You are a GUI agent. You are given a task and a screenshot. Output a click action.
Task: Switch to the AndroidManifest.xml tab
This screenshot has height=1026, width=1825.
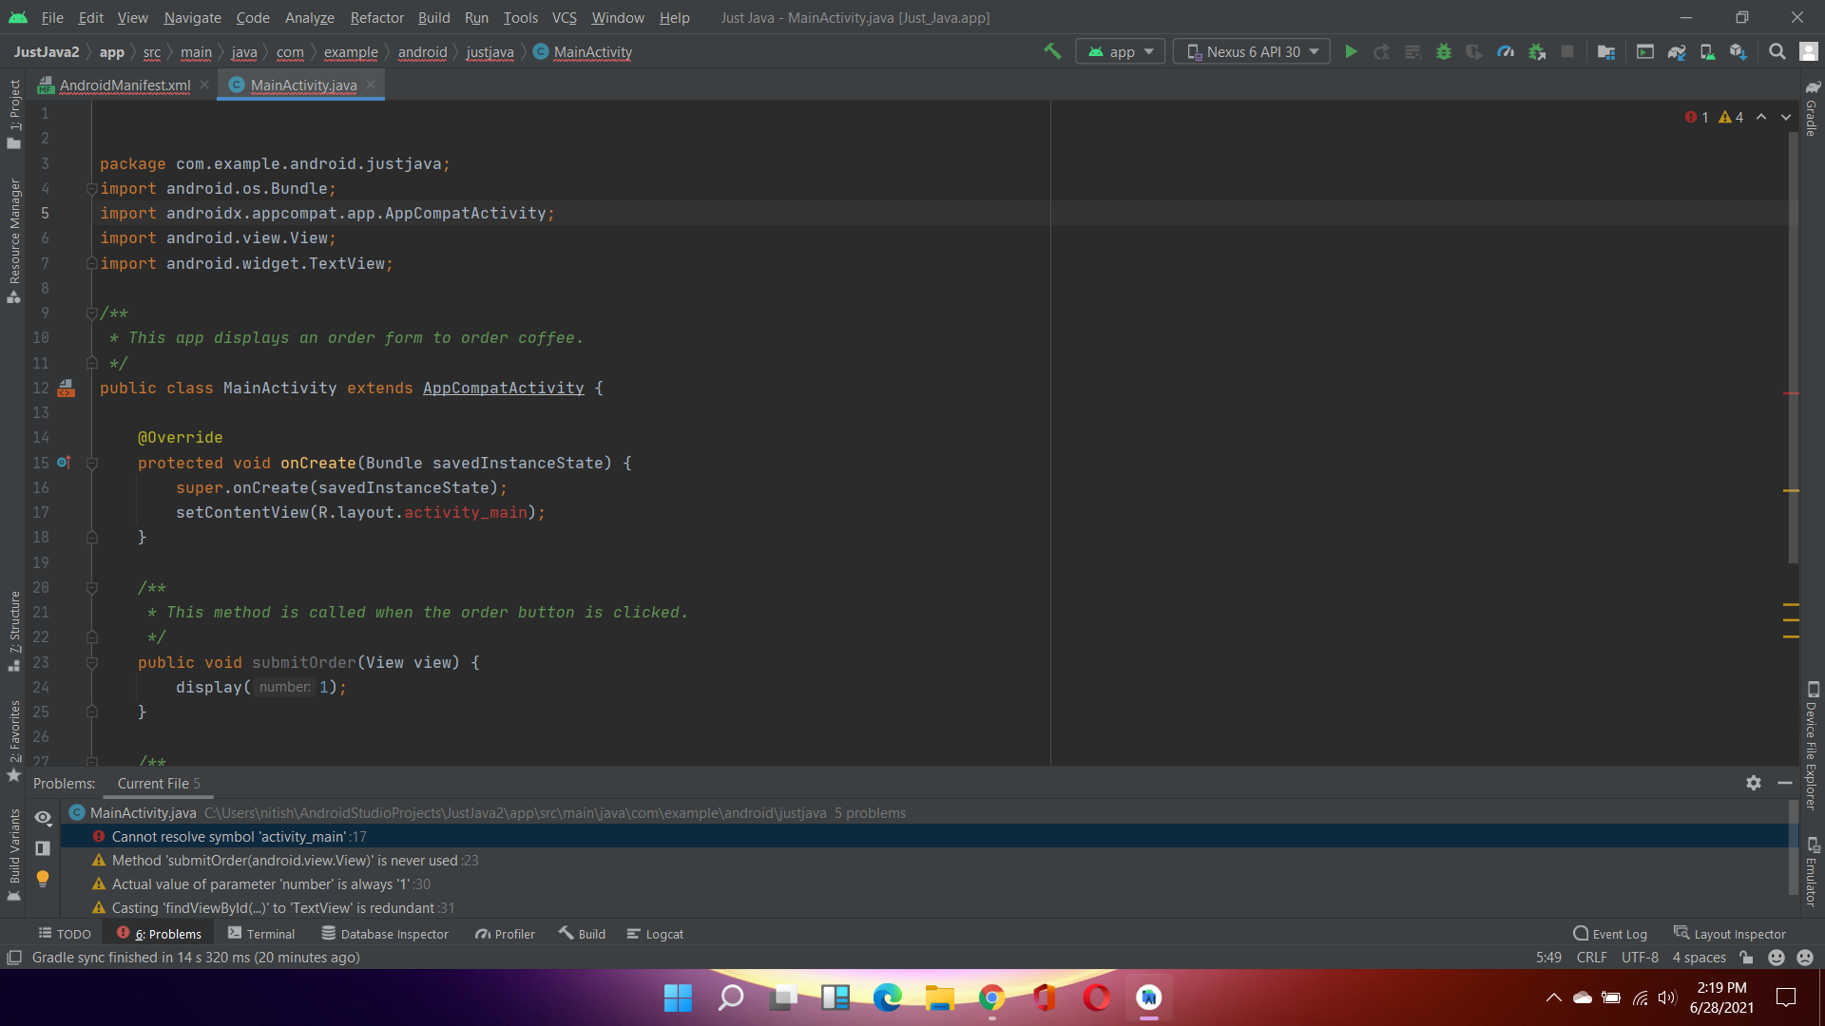pos(125,85)
